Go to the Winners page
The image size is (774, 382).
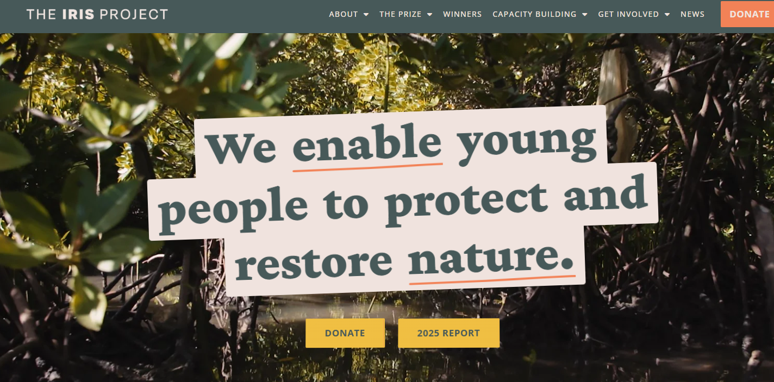[462, 14]
